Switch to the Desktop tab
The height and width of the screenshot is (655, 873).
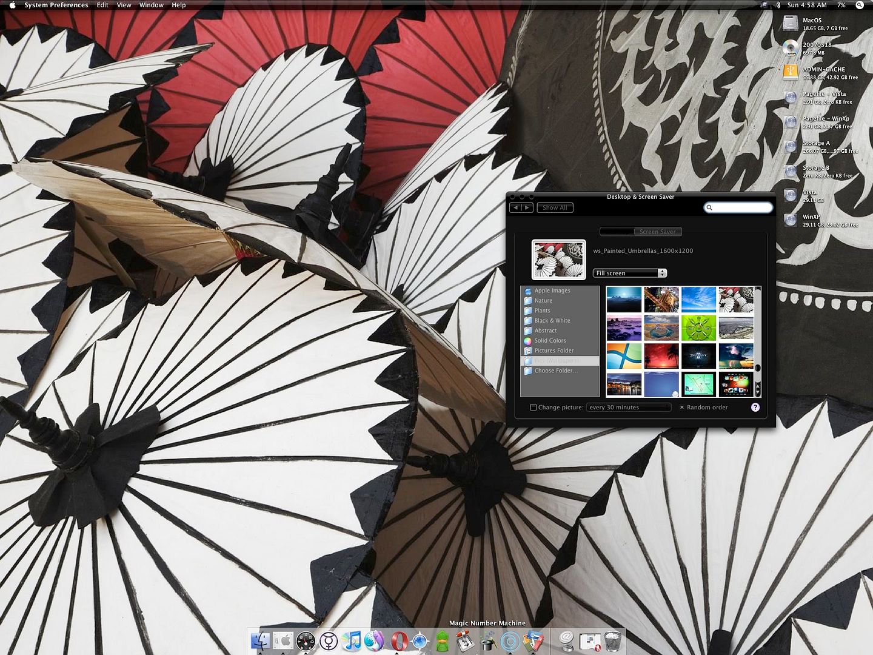click(617, 232)
